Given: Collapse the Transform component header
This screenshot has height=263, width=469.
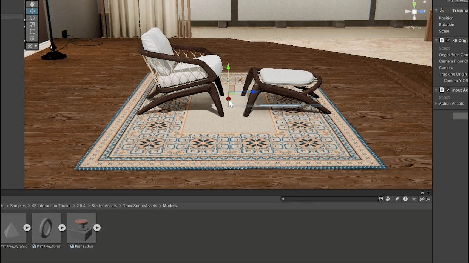Looking at the screenshot, I should pyautogui.click(x=436, y=10).
